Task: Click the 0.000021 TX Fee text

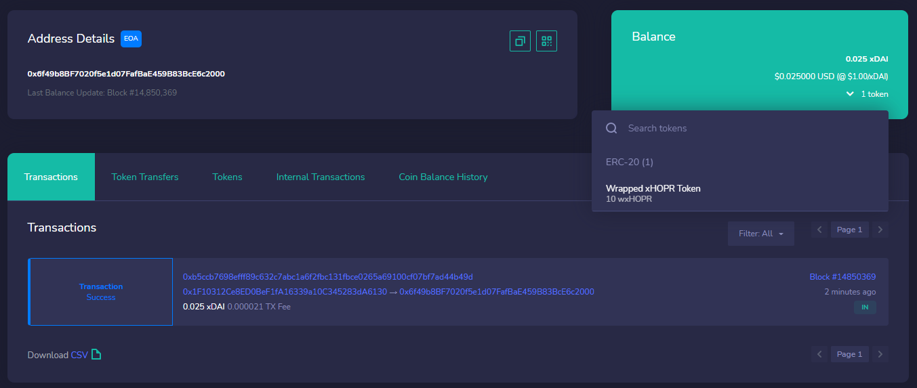Action: [259, 307]
